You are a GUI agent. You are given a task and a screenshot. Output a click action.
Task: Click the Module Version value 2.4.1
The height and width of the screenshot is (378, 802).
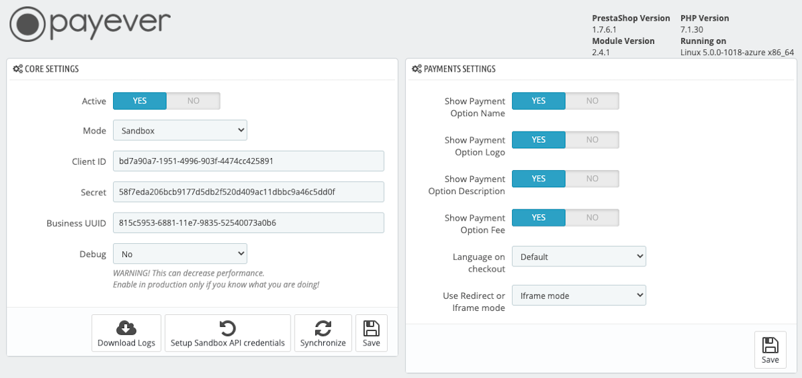(601, 52)
